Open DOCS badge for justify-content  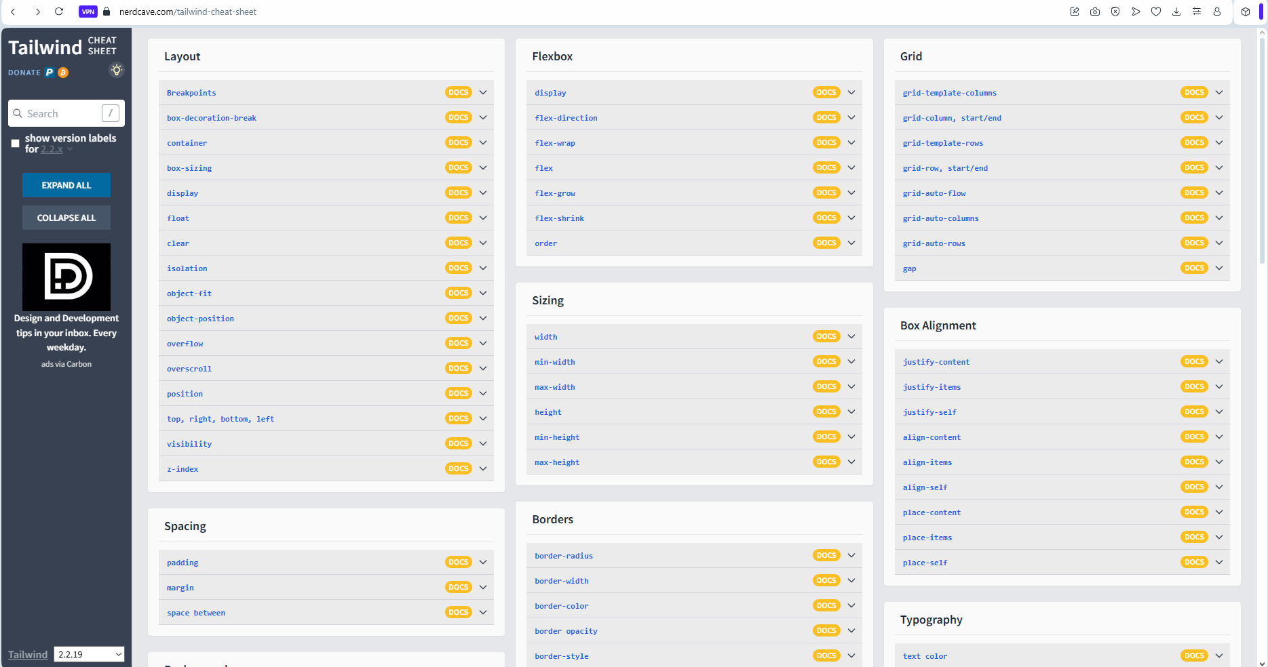pyautogui.click(x=1193, y=362)
